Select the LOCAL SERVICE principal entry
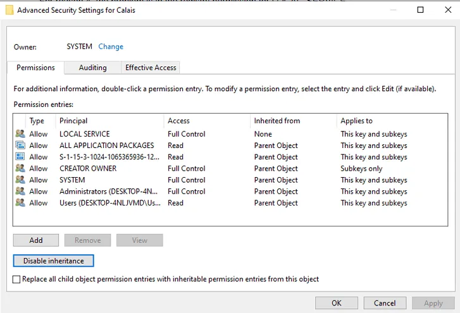 coord(85,134)
